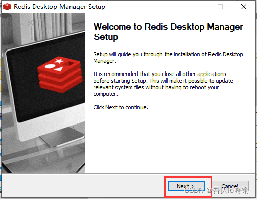Click the Next > button to continue
Viewport: 257px width, 199px height.
click(x=186, y=186)
